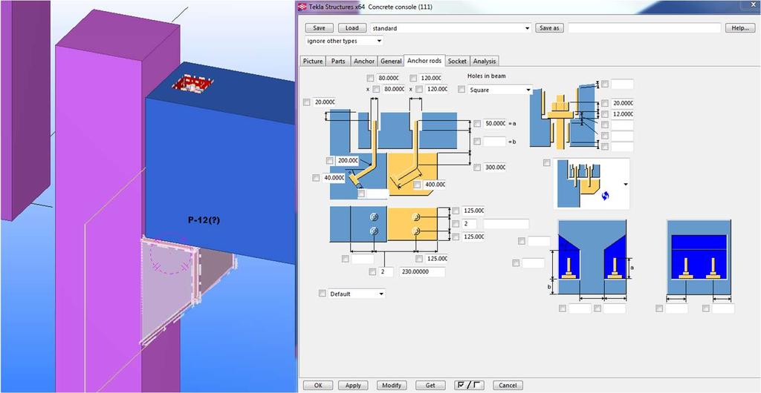Switch to the Picture tab
The height and width of the screenshot is (393, 761).
[x=313, y=61]
